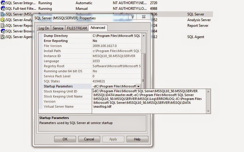
Task: Click the Help button
Action: click(x=137, y=139)
